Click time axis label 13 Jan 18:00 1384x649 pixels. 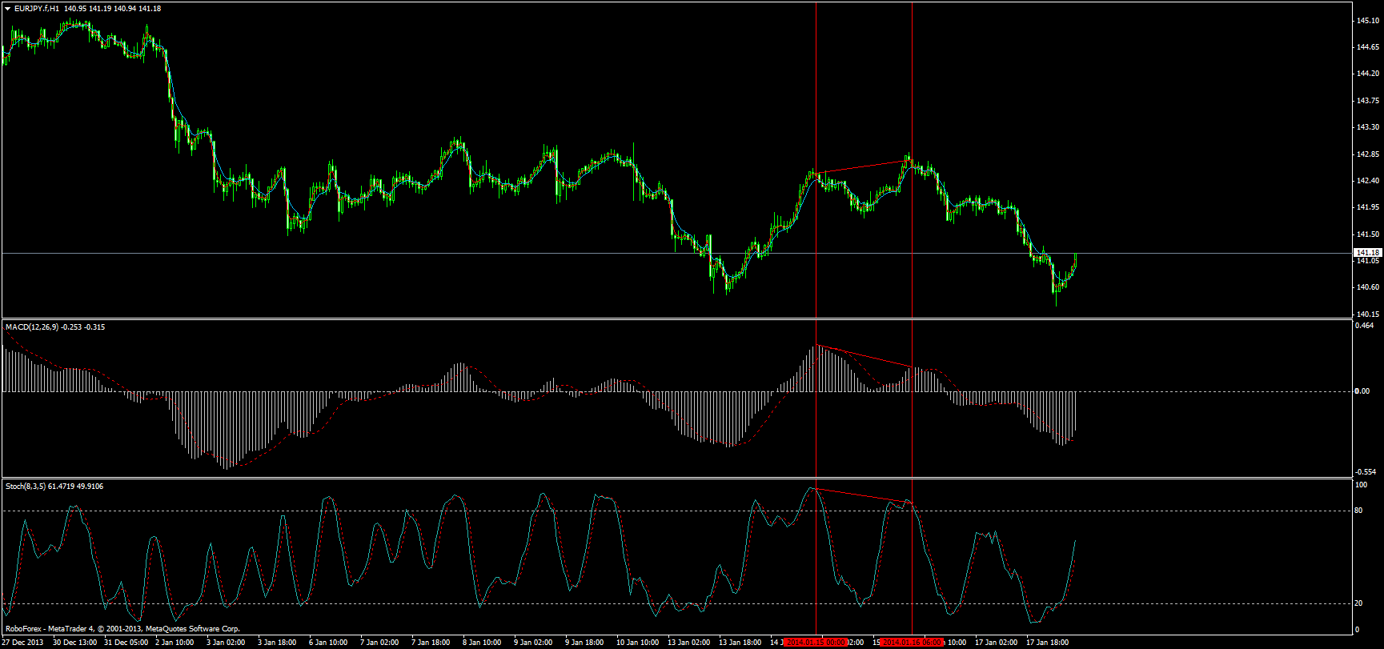(740, 643)
